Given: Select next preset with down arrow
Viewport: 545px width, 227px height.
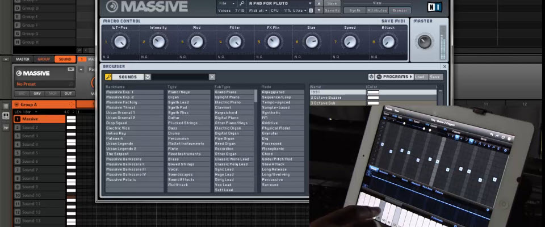Looking at the screenshot, I should [318, 11].
